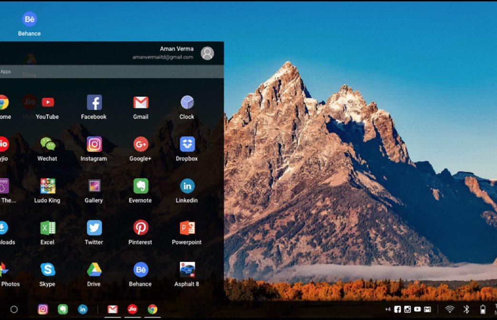The width and height of the screenshot is (497, 320).
Task: Open Facebook from the app drawer
Action: 94,103
